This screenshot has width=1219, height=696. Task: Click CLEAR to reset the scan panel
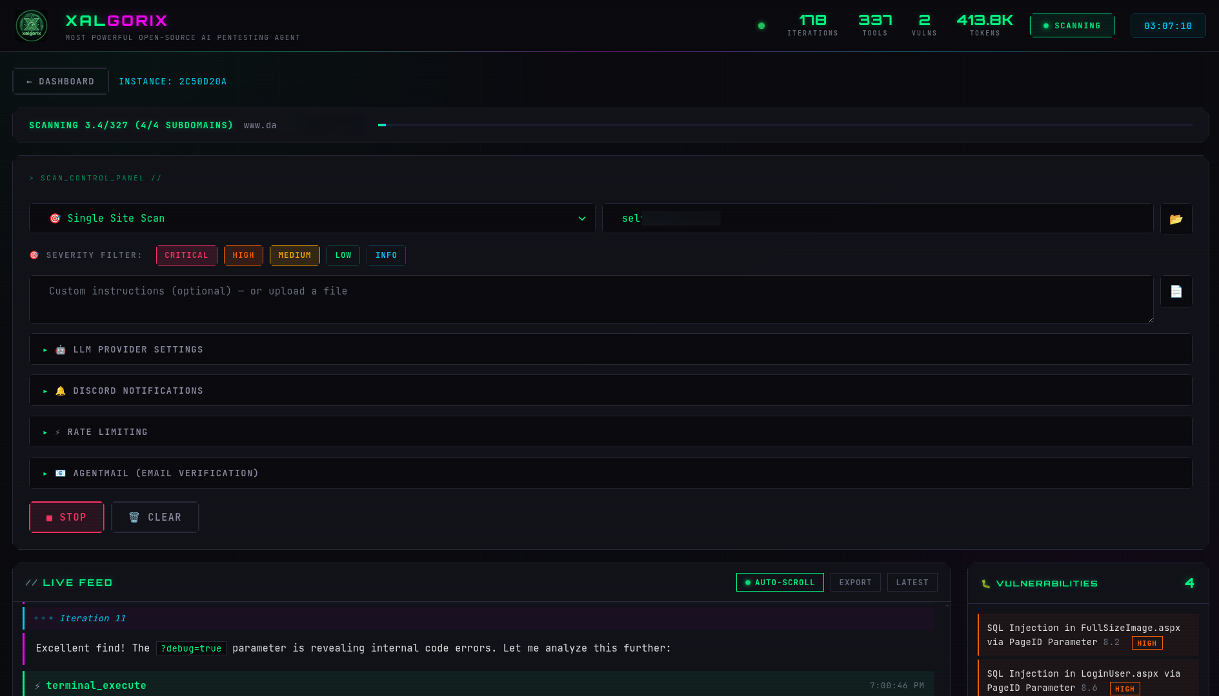(x=155, y=517)
